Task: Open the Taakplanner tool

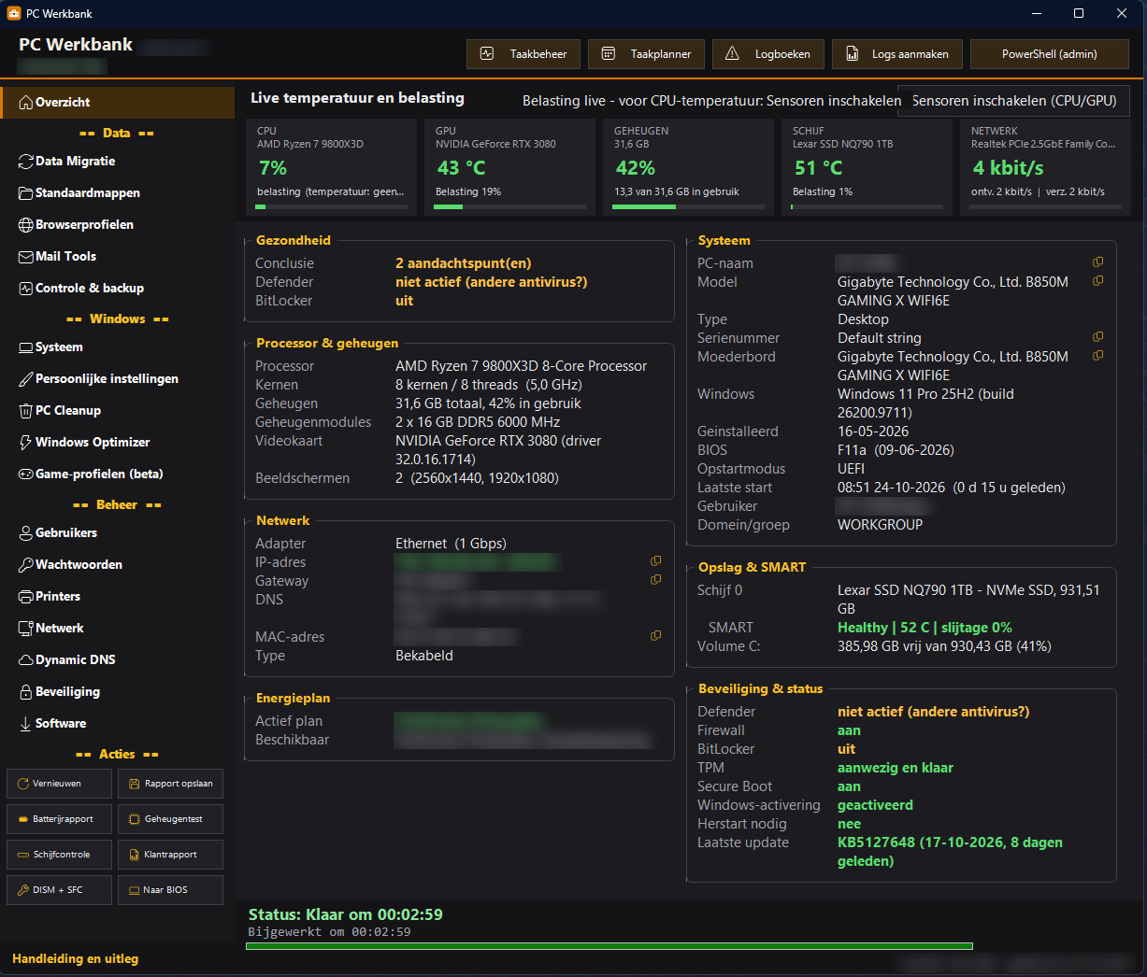Action: pos(646,54)
